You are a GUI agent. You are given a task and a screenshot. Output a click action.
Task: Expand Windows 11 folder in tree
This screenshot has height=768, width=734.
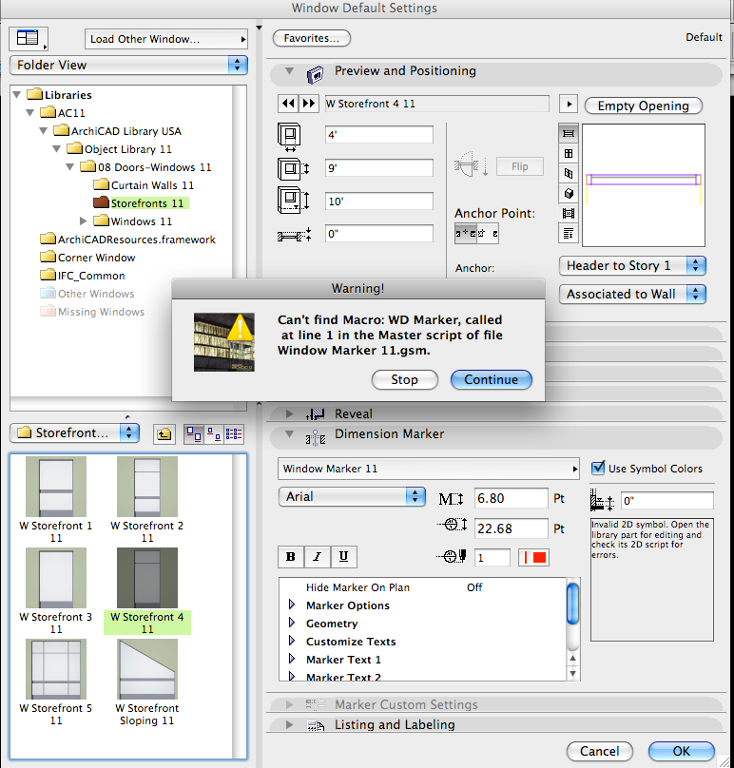click(x=84, y=221)
